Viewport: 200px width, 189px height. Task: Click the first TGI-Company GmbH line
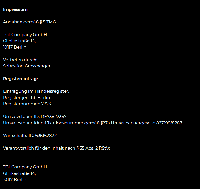tap(25, 35)
